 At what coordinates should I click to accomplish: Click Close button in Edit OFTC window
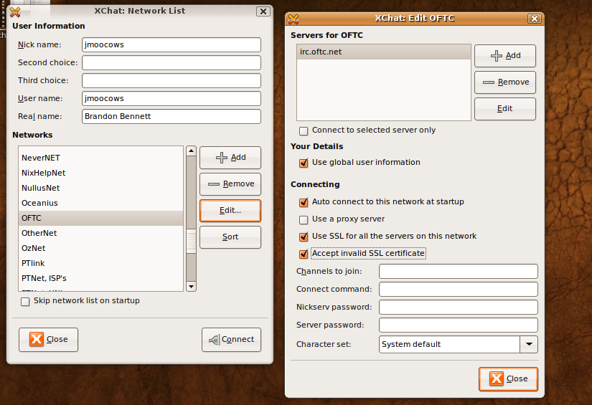(x=508, y=378)
